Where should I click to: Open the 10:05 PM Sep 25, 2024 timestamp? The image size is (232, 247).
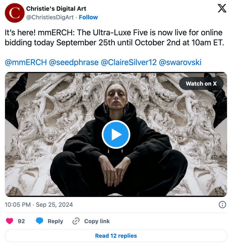39,205
